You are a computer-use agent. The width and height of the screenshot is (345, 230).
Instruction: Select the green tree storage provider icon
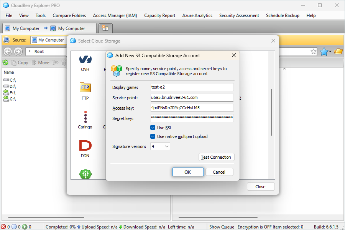point(85,174)
